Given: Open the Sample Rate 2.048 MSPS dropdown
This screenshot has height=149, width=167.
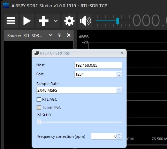Looking at the screenshot, I should (79, 90).
